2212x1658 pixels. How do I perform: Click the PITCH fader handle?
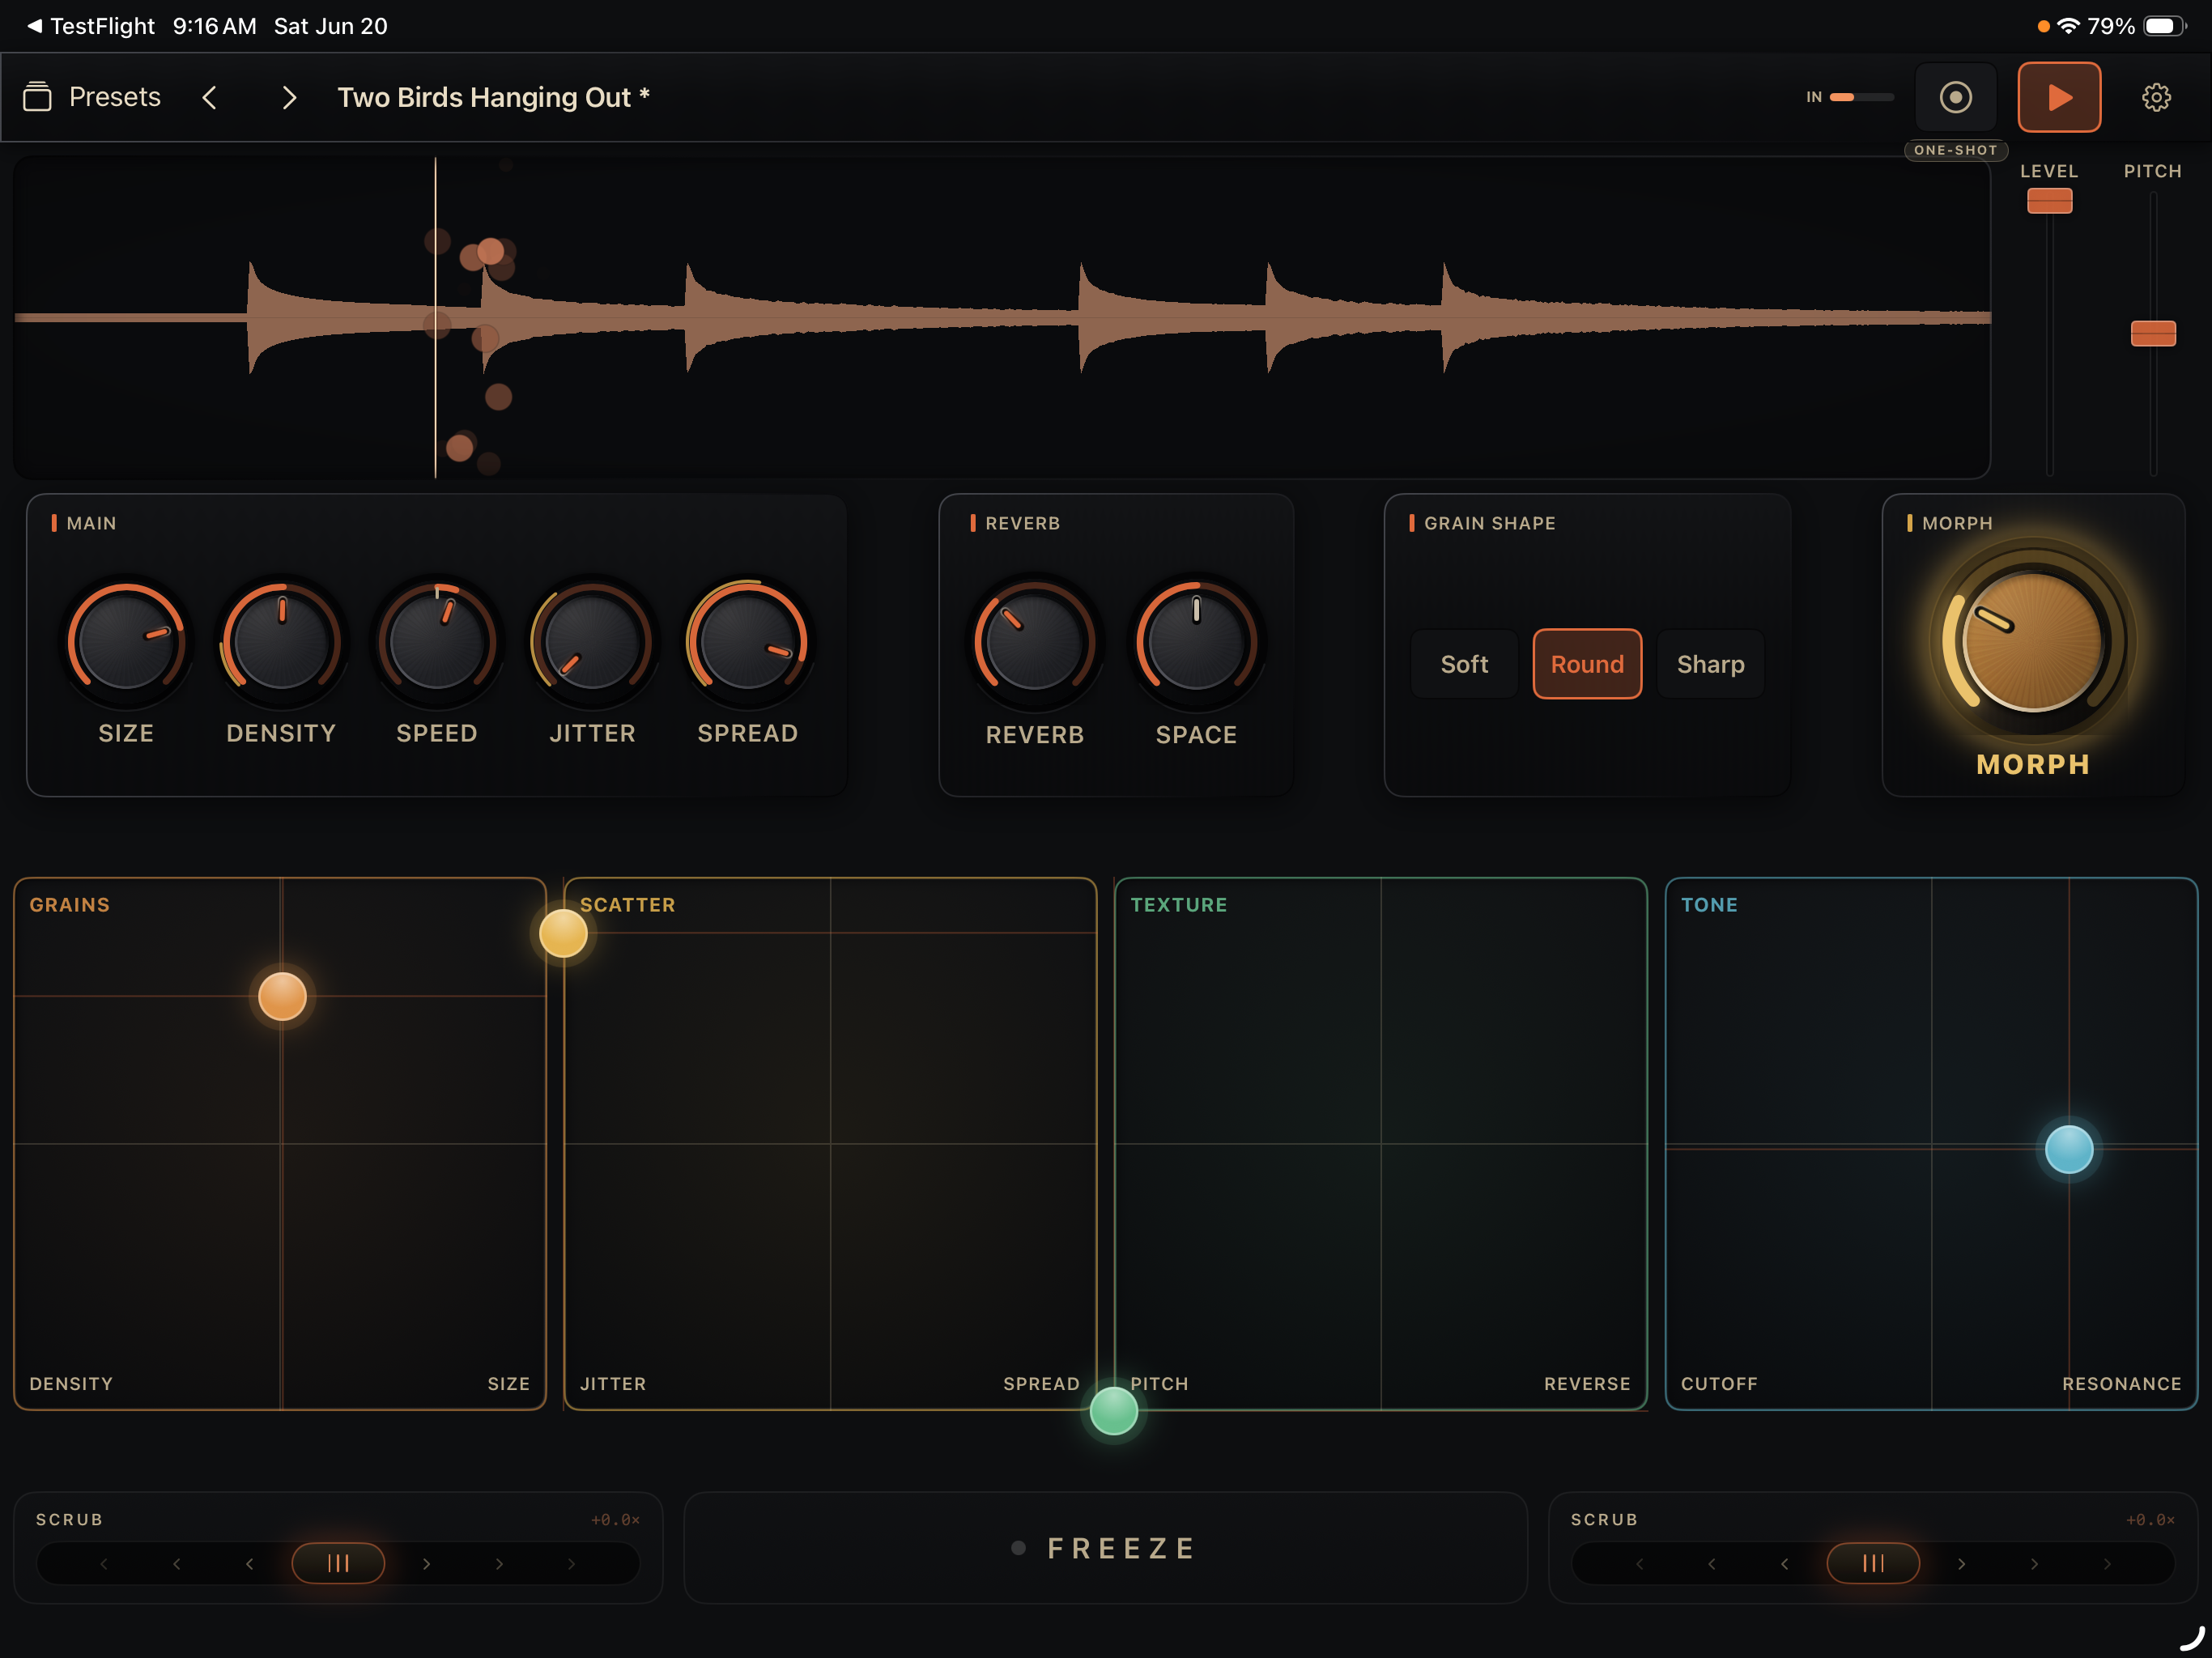point(2153,333)
